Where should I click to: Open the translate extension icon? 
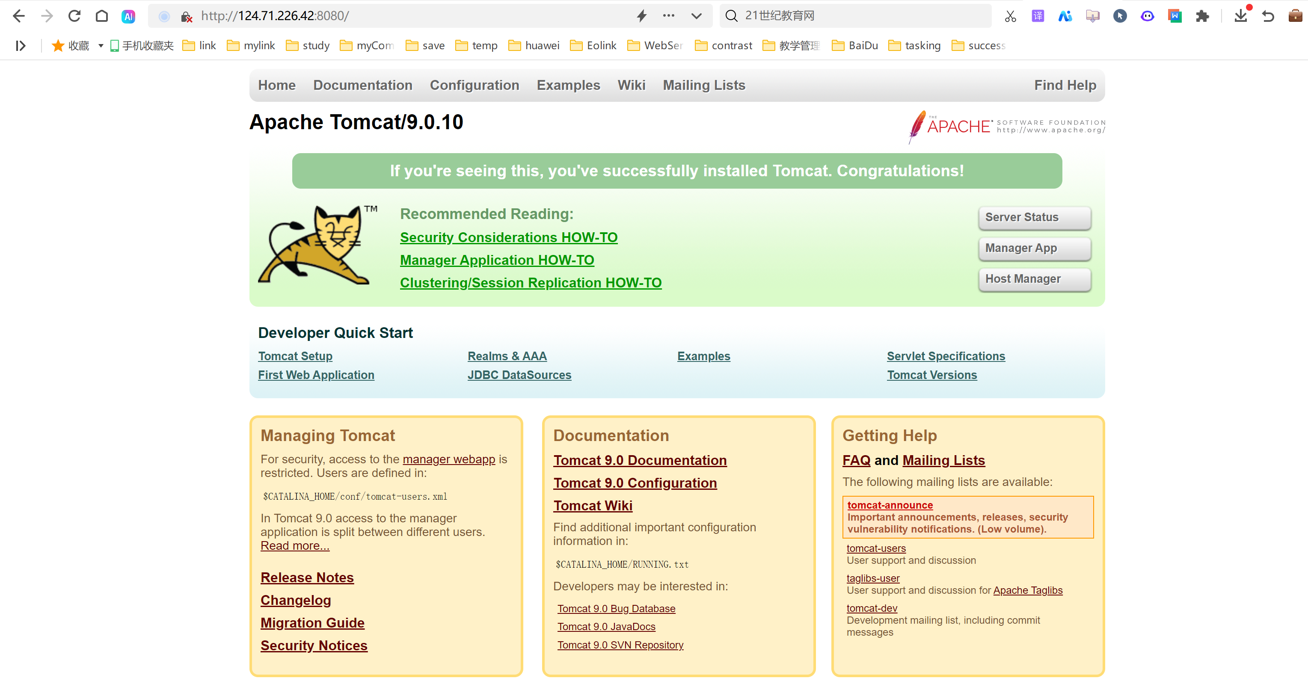point(1037,16)
